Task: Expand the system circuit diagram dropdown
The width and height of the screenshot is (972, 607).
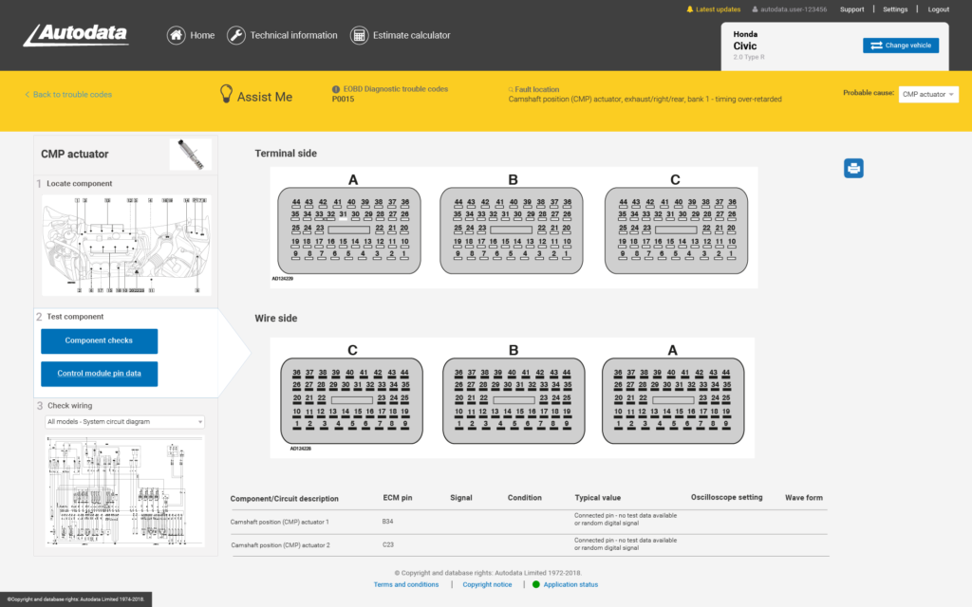Action: click(x=124, y=421)
